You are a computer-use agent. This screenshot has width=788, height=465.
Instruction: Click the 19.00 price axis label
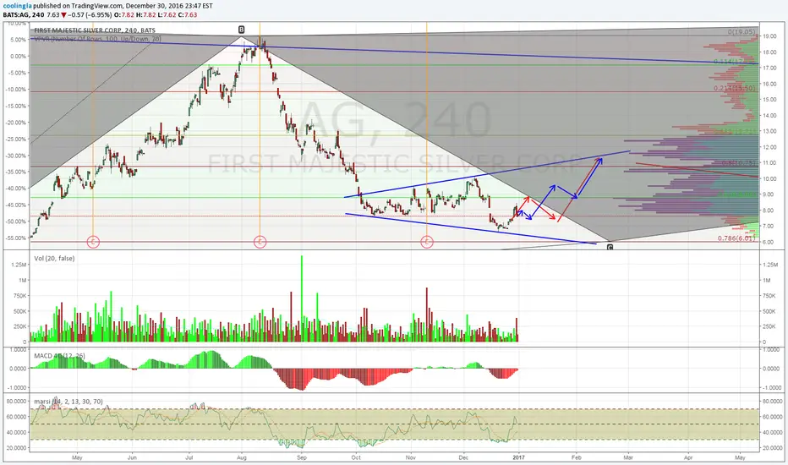[770, 36]
